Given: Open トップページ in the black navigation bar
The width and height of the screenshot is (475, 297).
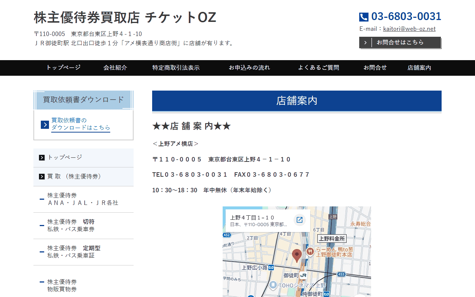Looking at the screenshot, I should click(63, 68).
